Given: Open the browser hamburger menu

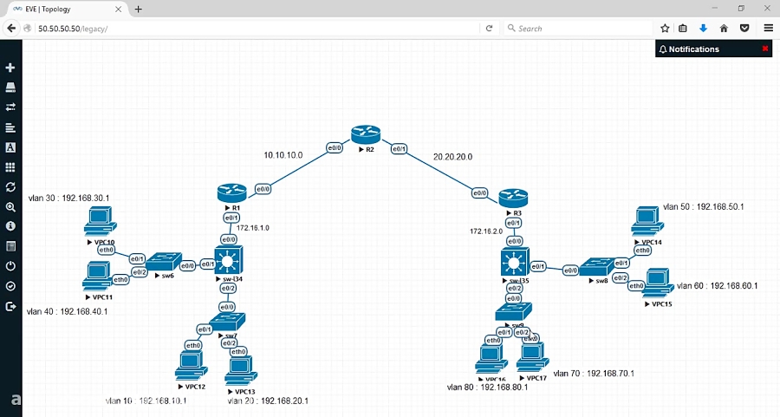Looking at the screenshot, I should [769, 29].
